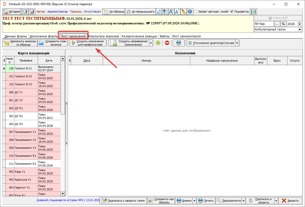Fill from previous with Из предыдущего

pyautogui.click(x=140, y=12)
